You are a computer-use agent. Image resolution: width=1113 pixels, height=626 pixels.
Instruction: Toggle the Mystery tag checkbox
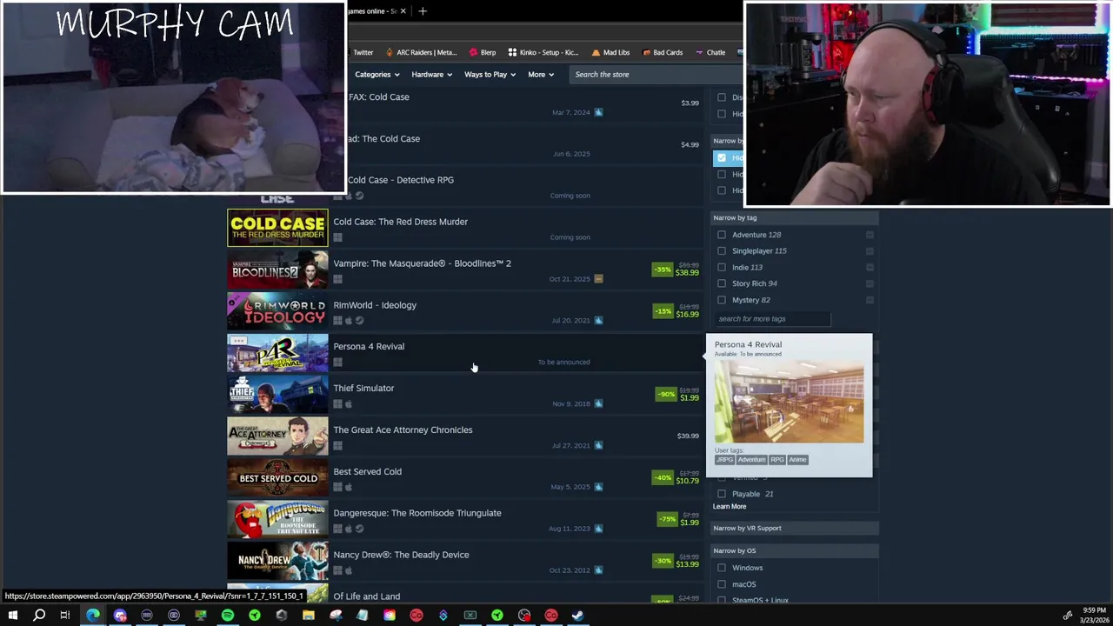[722, 300]
